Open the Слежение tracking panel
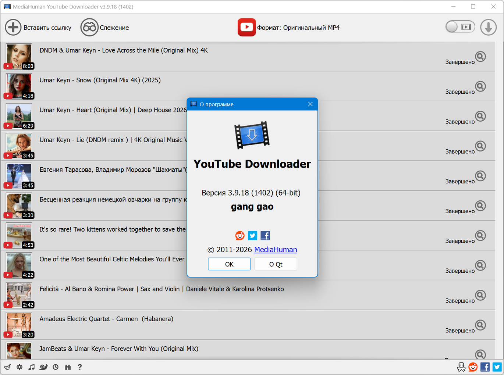This screenshot has height=375, width=504. click(105, 28)
